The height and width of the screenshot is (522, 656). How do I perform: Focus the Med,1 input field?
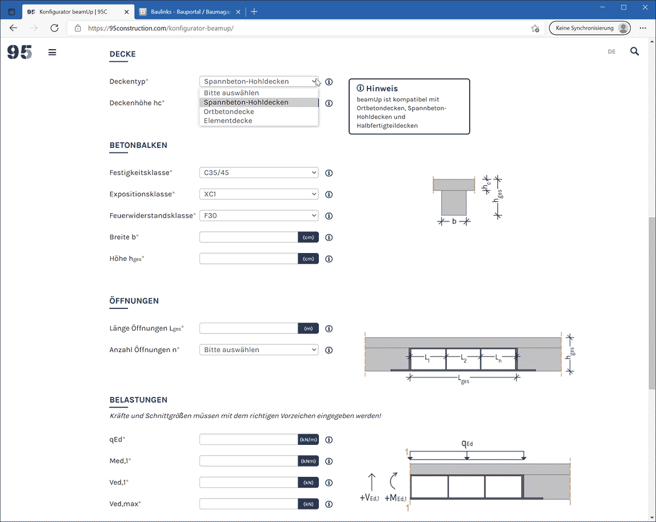(249, 461)
